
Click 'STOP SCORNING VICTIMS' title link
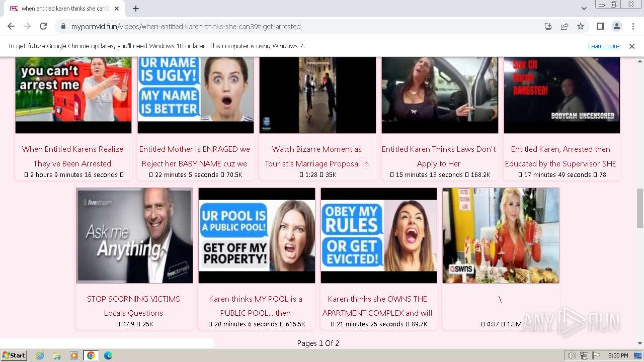[x=133, y=306]
